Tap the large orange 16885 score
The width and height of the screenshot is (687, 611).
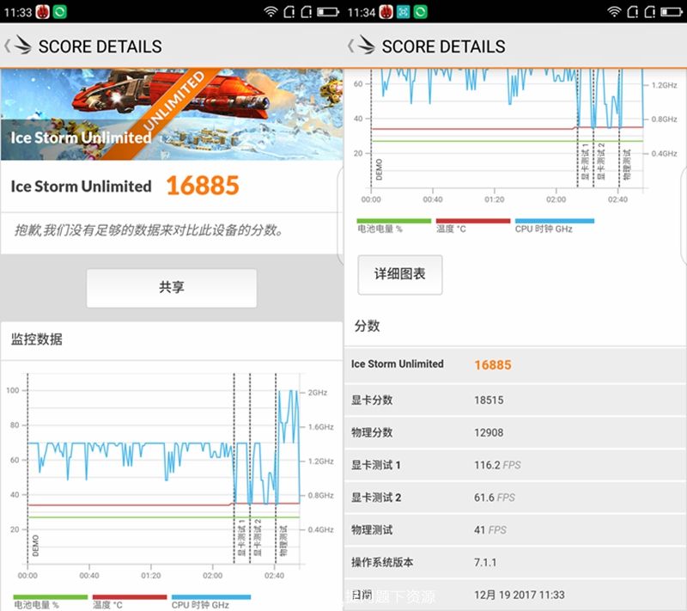[203, 186]
